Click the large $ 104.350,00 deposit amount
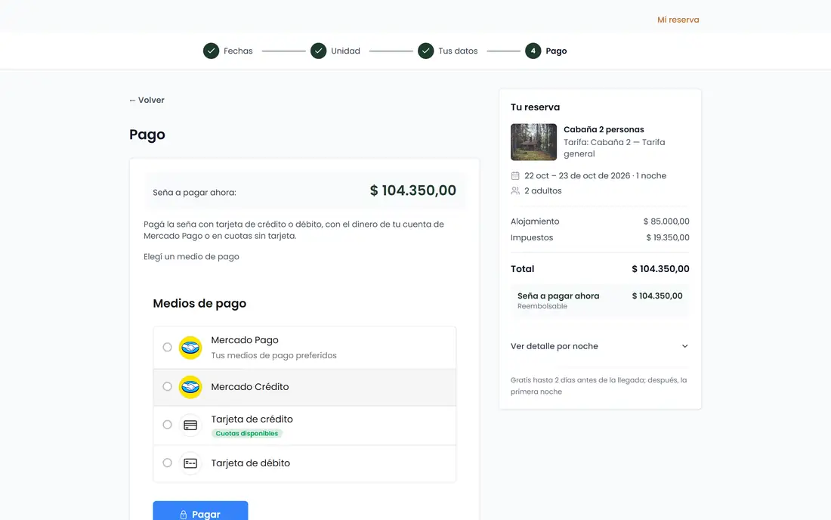The height and width of the screenshot is (520, 831). (412, 190)
